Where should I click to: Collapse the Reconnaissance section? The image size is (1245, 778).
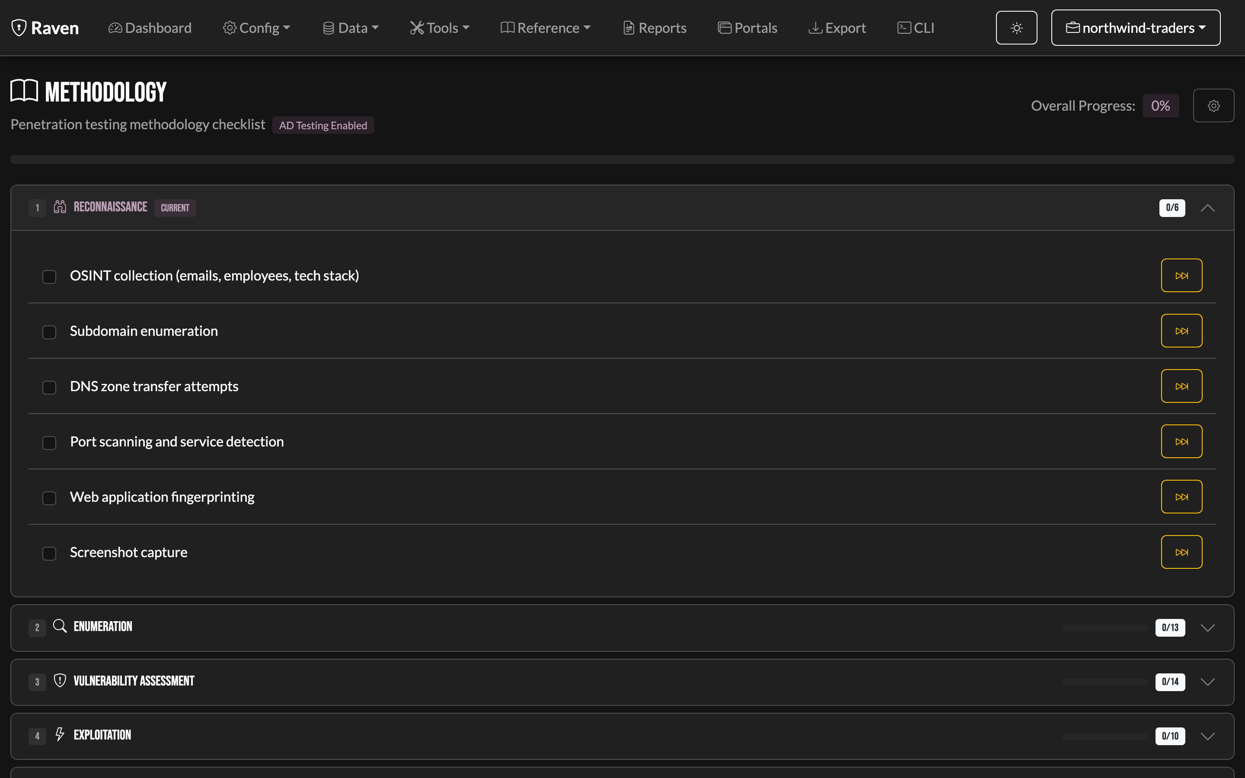[x=1207, y=208]
